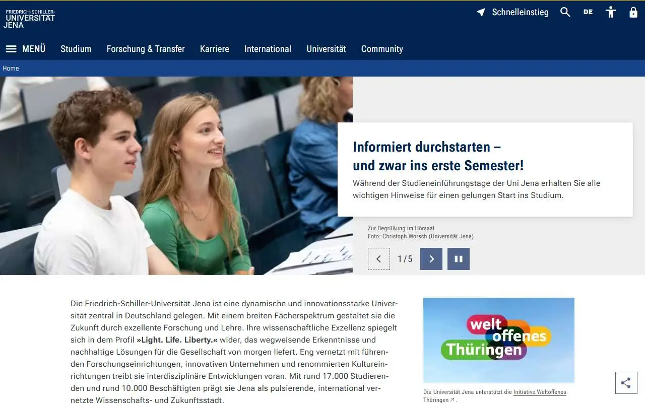Open the hamburger MENÜ icon
The image size is (645, 403).
click(11, 49)
